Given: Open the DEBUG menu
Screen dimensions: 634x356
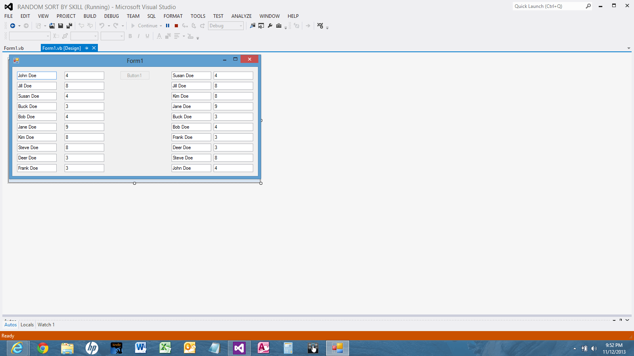Looking at the screenshot, I should point(111,16).
